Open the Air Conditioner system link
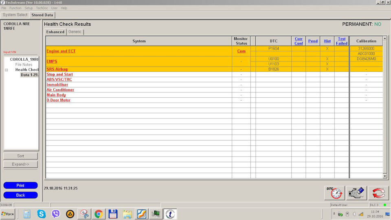 coord(60,90)
